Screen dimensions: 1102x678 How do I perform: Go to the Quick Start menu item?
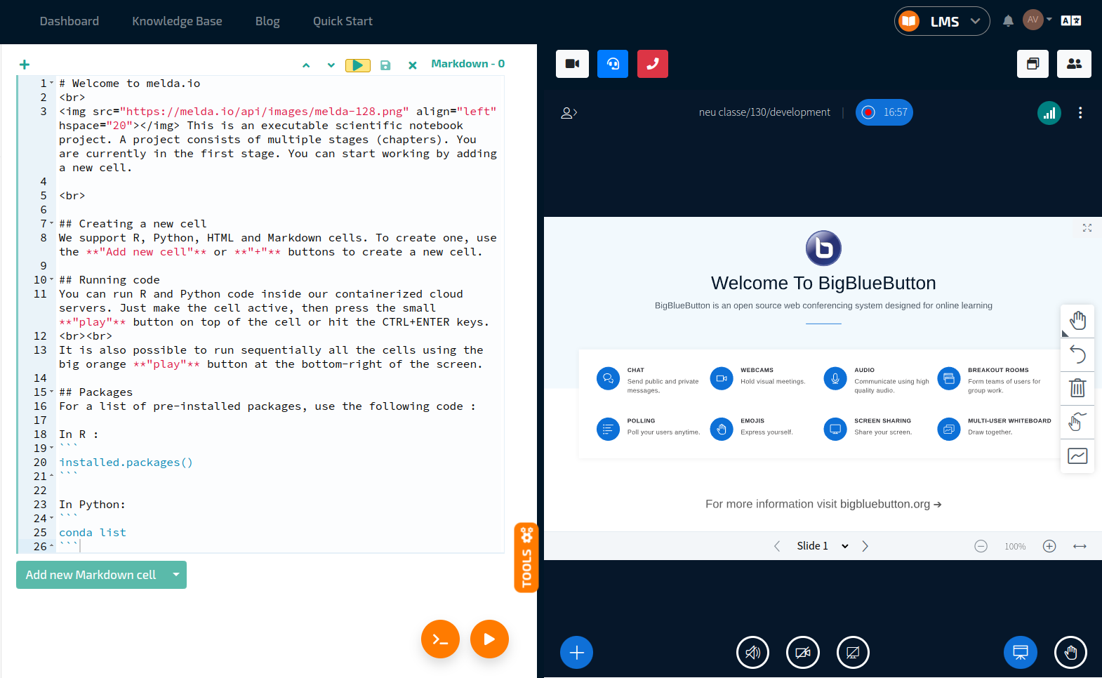click(343, 21)
